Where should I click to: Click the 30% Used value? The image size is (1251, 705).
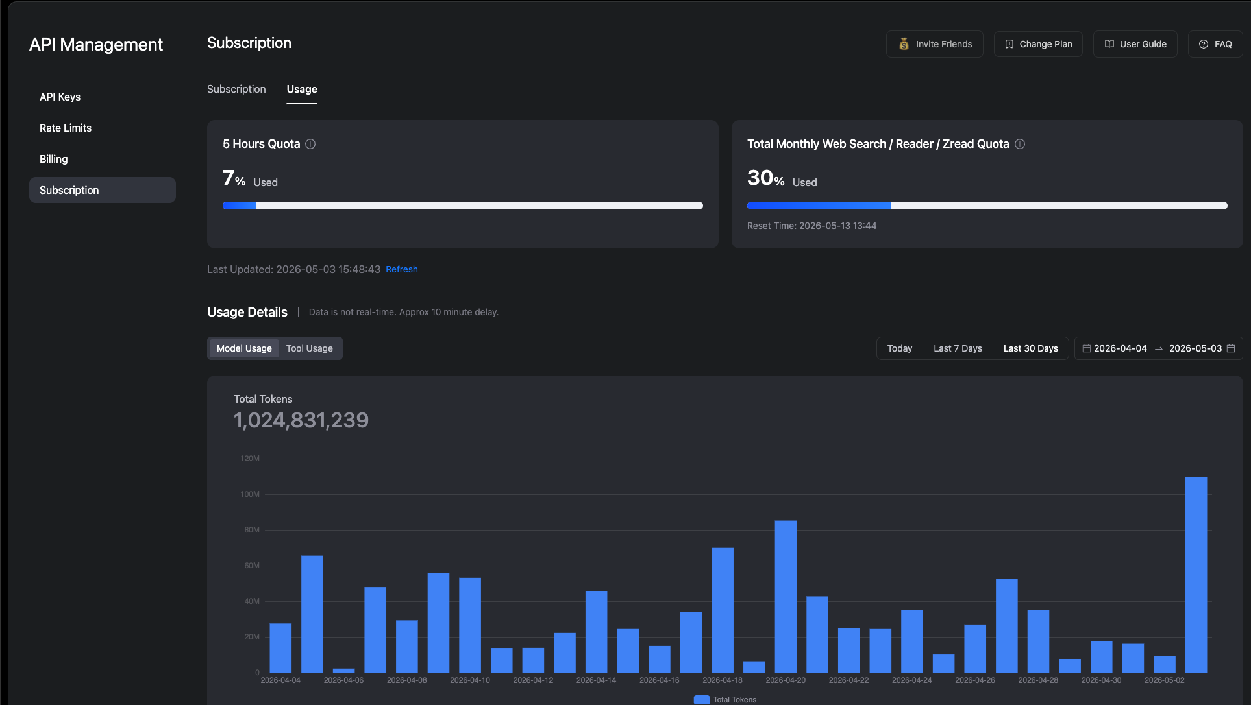782,178
